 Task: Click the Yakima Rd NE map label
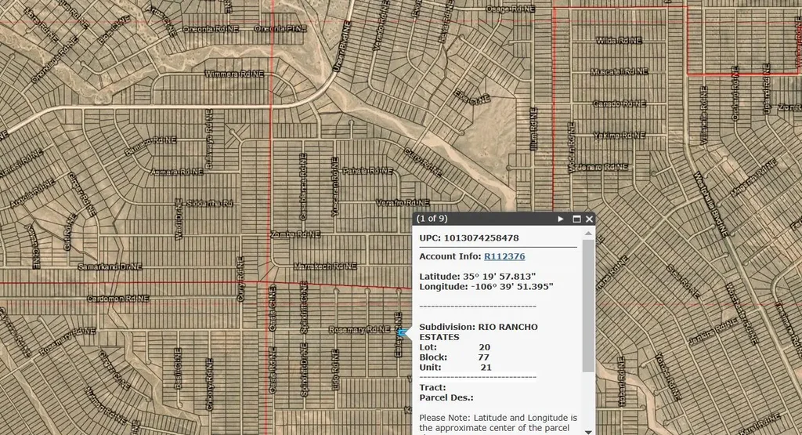tap(617, 135)
